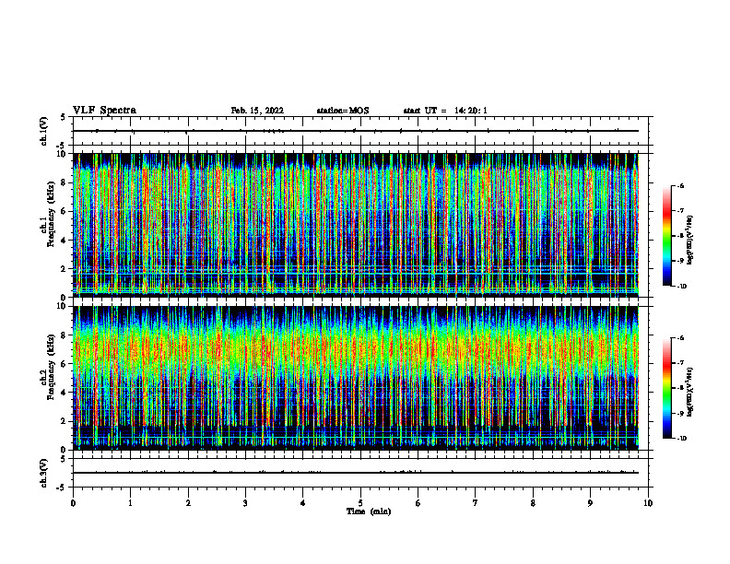The image size is (730, 564).
Task: Click the "Time (min)" axis label
Action: (x=369, y=511)
